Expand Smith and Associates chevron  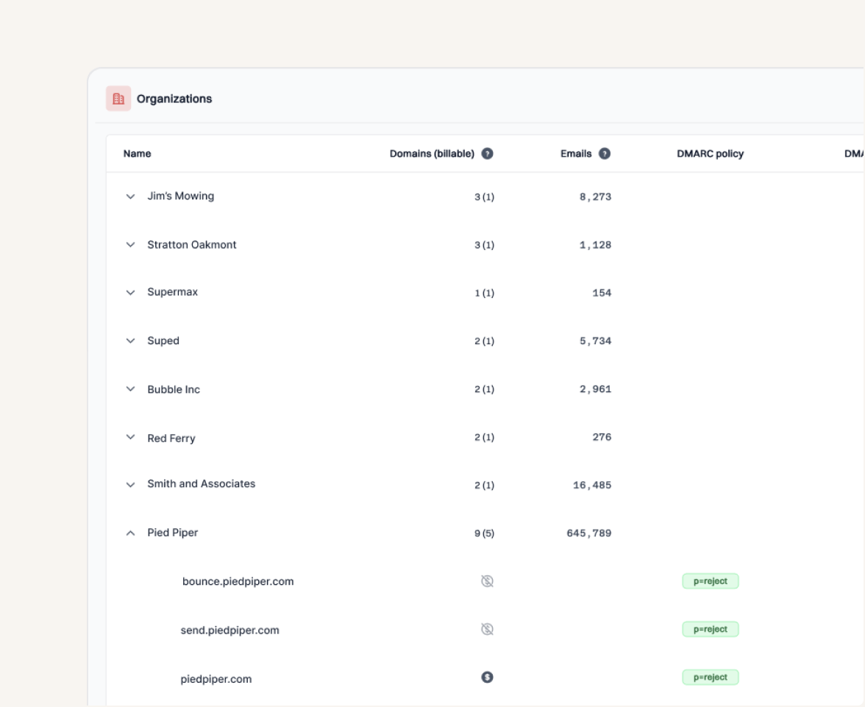131,485
